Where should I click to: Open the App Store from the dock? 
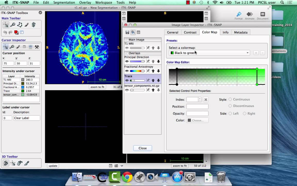pyautogui.click(x=177, y=177)
